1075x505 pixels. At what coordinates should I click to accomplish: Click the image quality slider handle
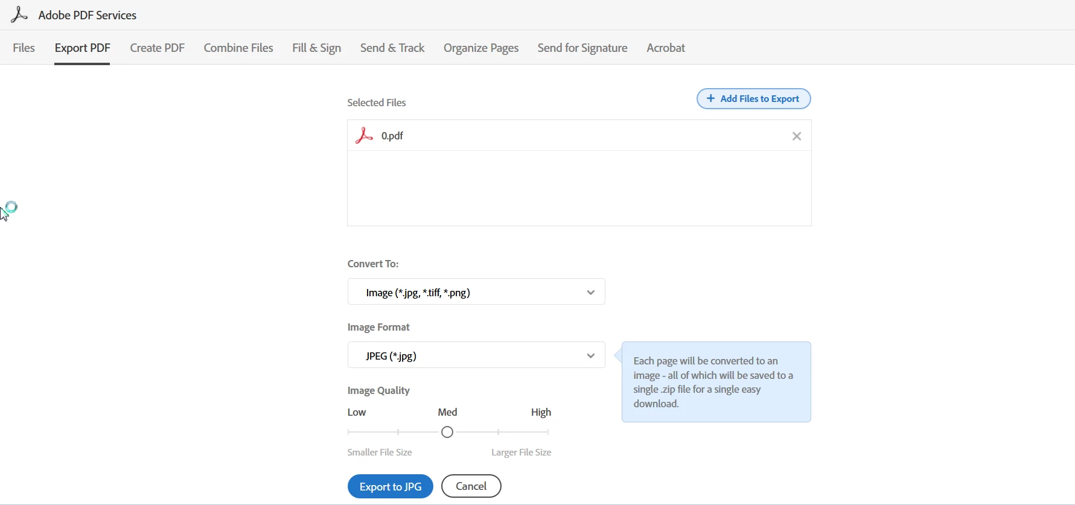[447, 432]
